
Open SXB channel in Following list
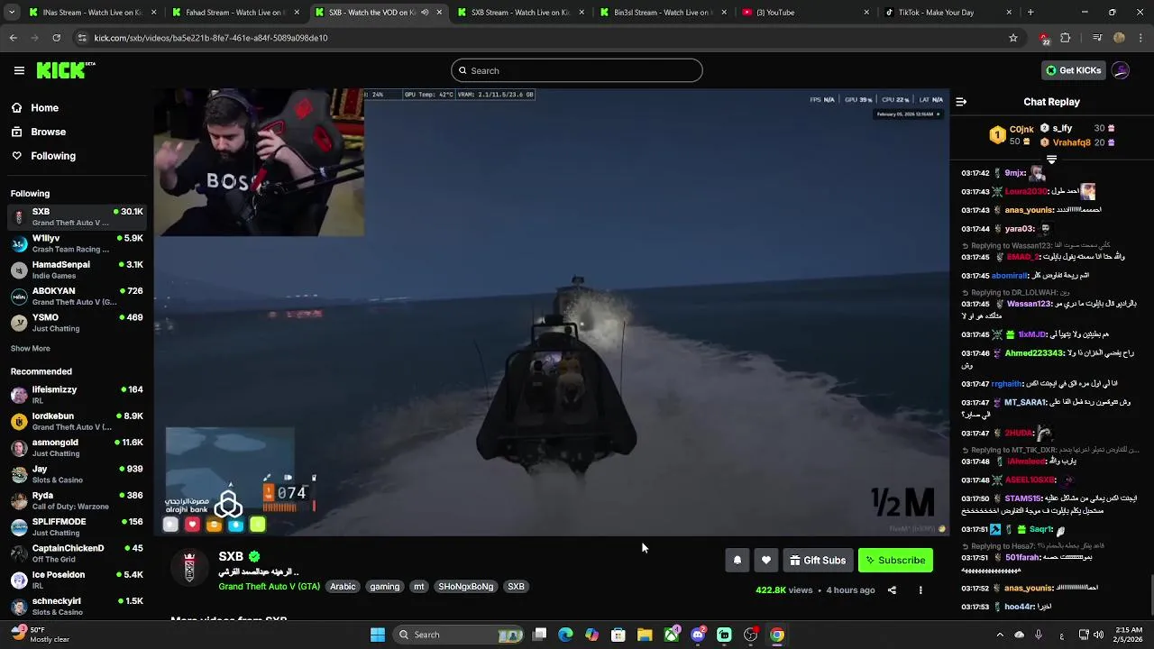coord(77,216)
